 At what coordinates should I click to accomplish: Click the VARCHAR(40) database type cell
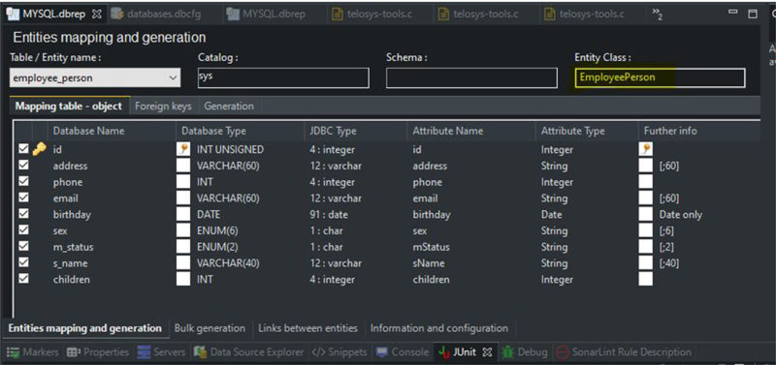point(228,262)
